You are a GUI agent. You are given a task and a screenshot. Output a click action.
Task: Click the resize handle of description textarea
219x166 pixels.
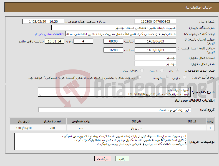coord(40,95)
